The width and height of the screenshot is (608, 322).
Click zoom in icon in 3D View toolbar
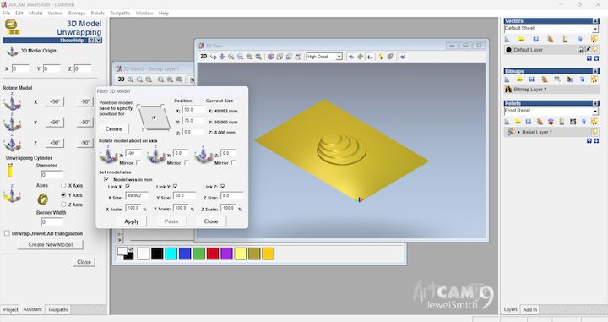click(231, 57)
